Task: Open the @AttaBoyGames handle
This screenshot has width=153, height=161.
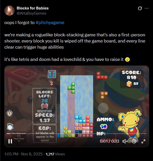Action: (31, 13)
